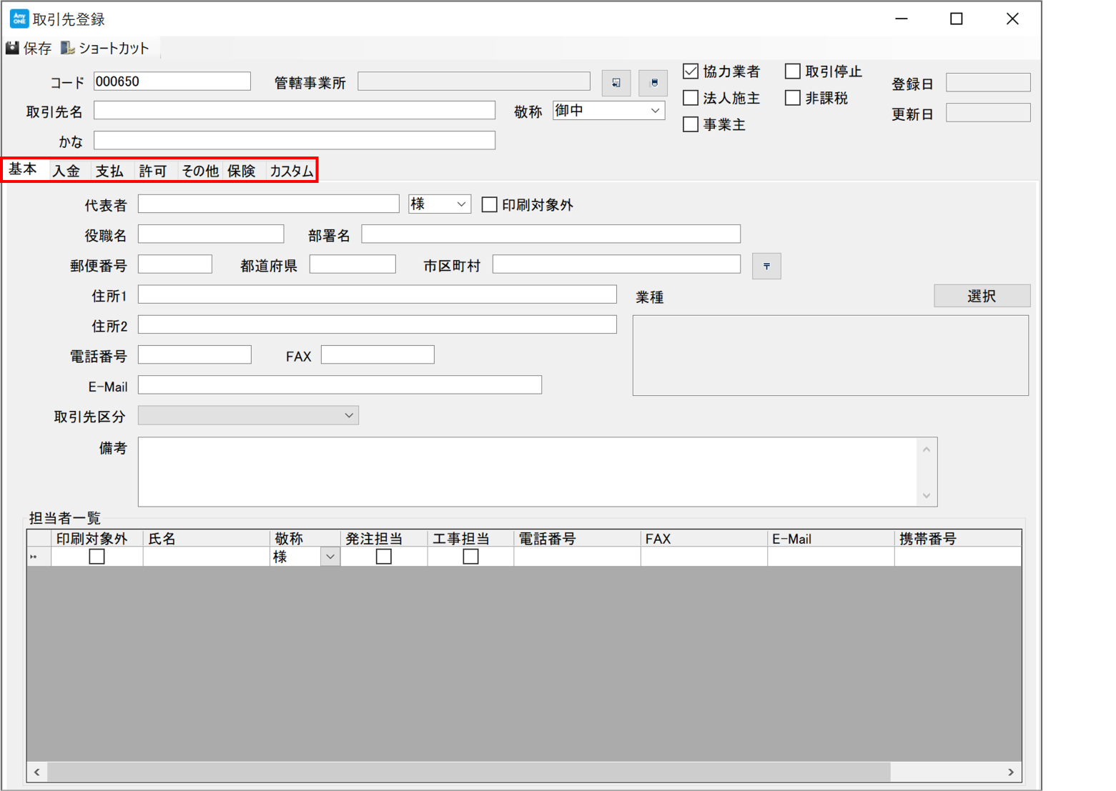Enable the 取引停止 checkbox
1116x791 pixels.
click(x=792, y=71)
